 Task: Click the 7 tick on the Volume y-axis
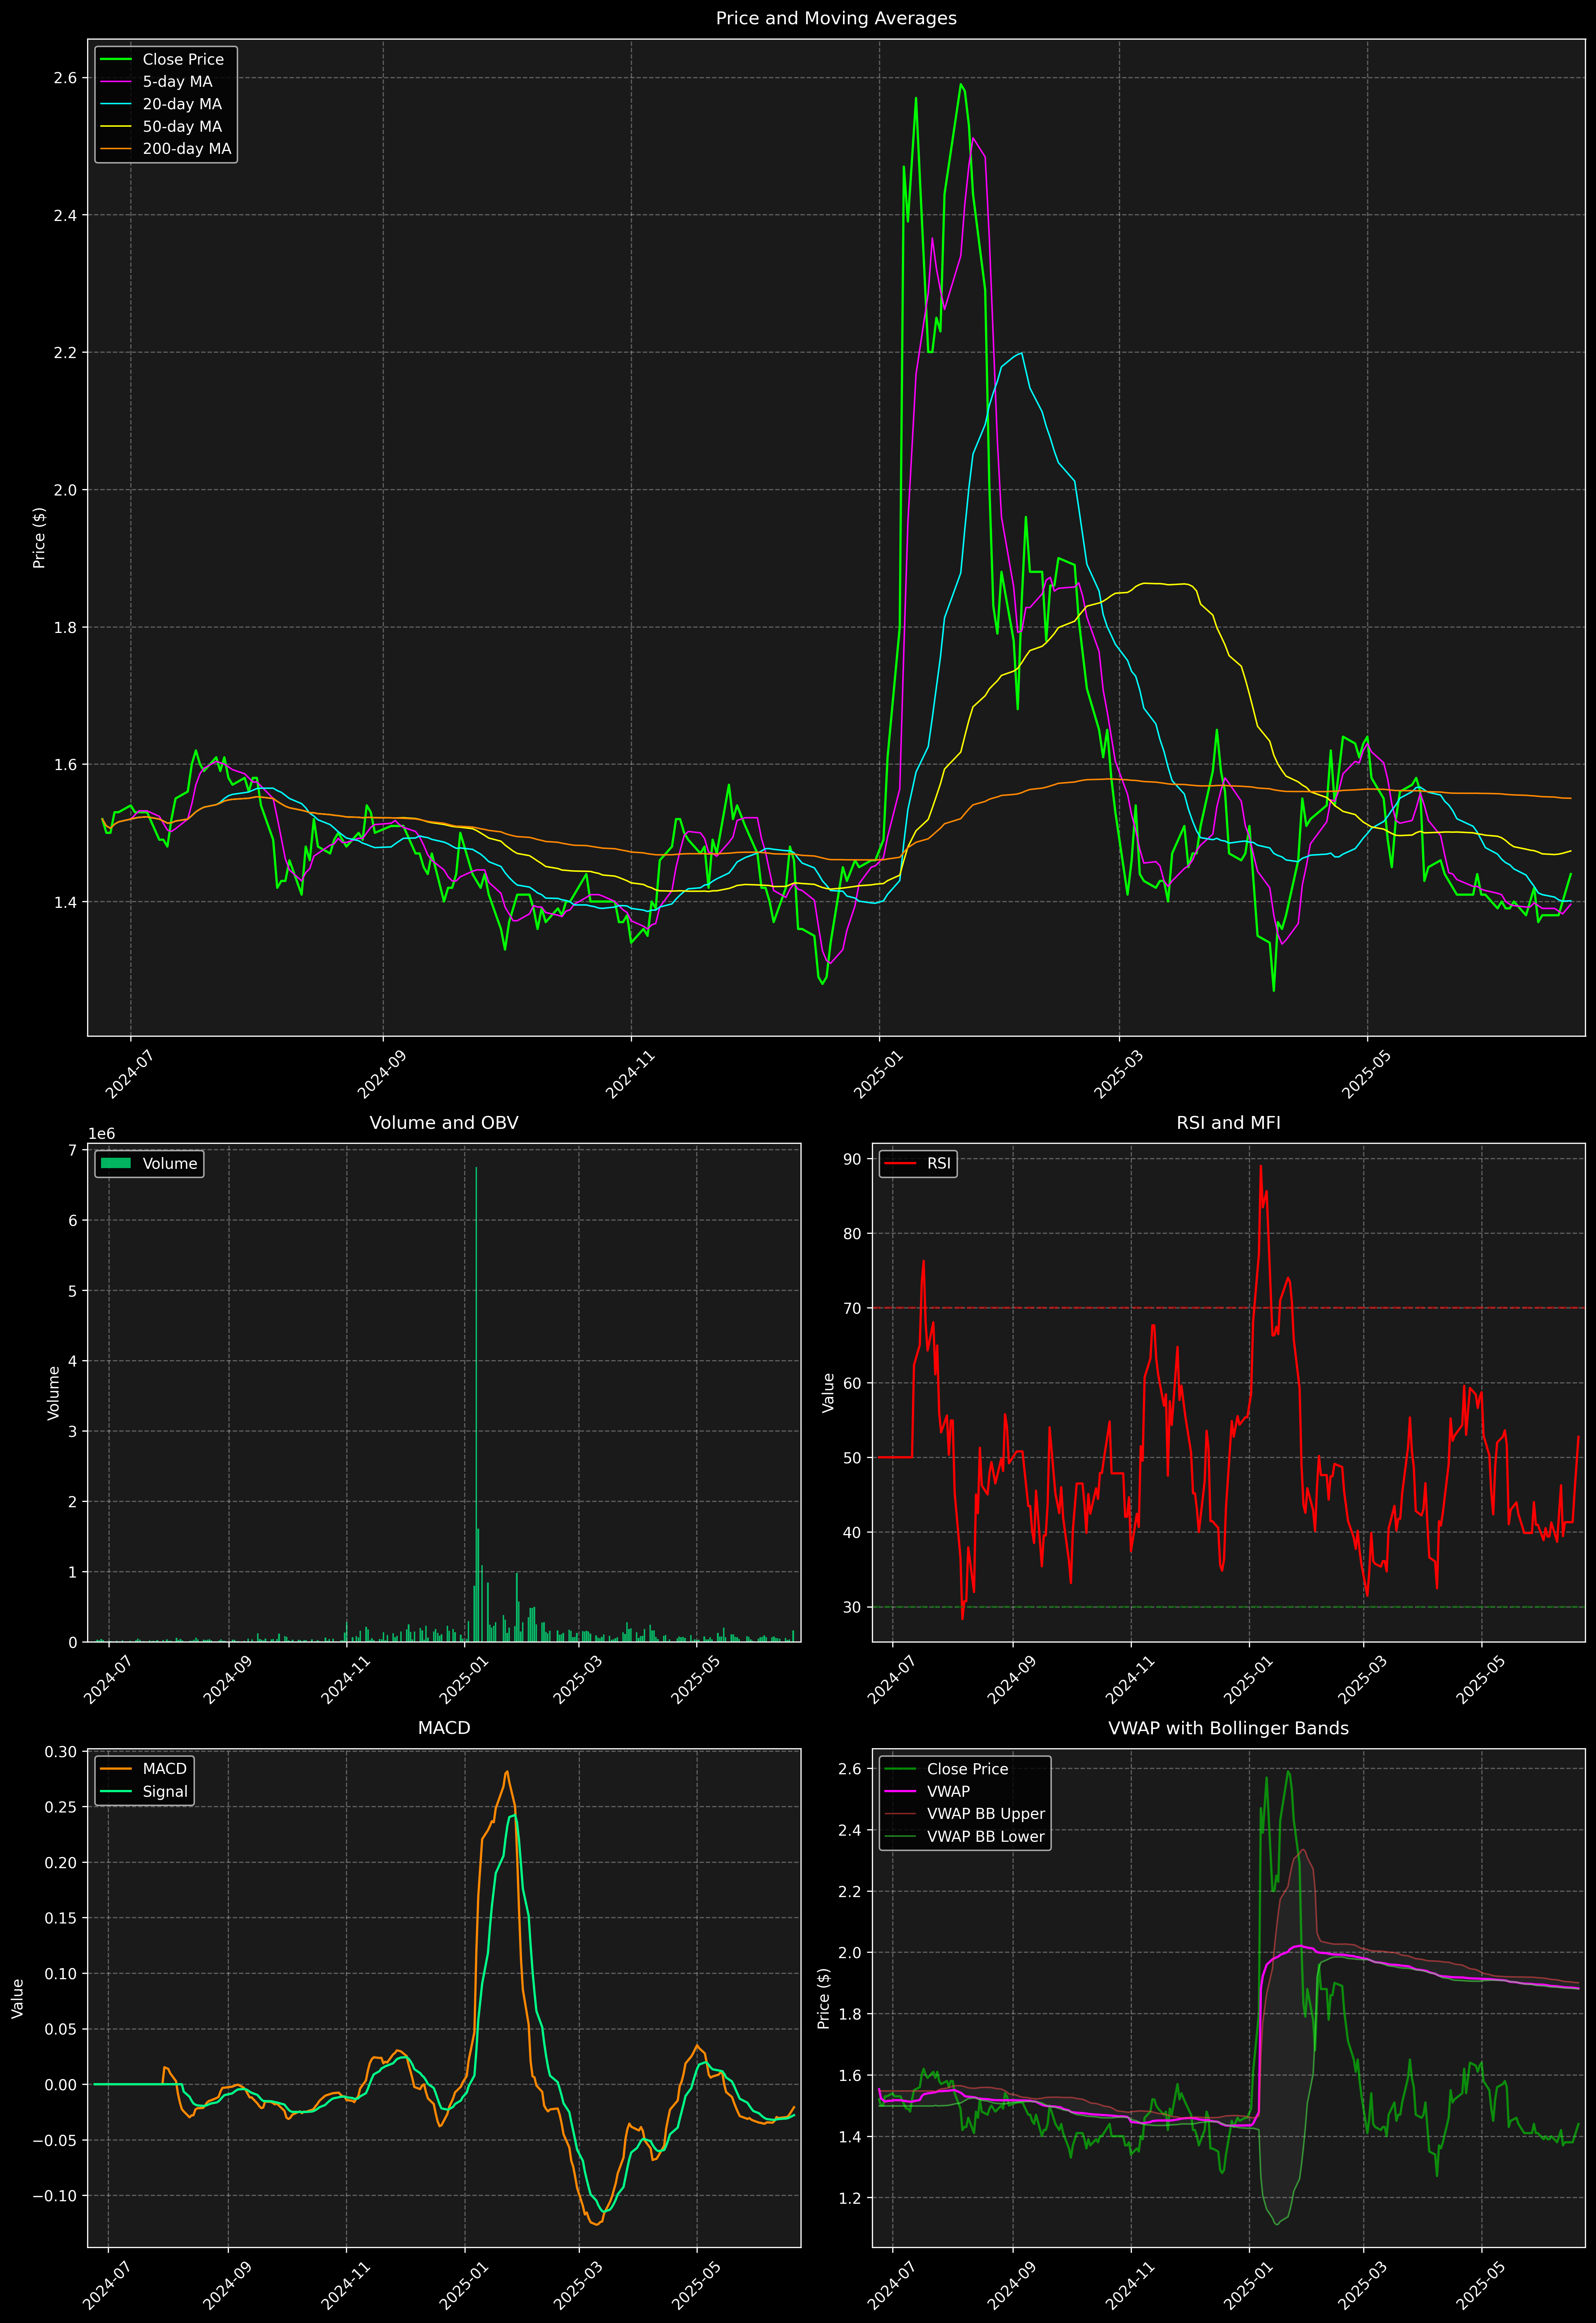pyautogui.click(x=72, y=1151)
